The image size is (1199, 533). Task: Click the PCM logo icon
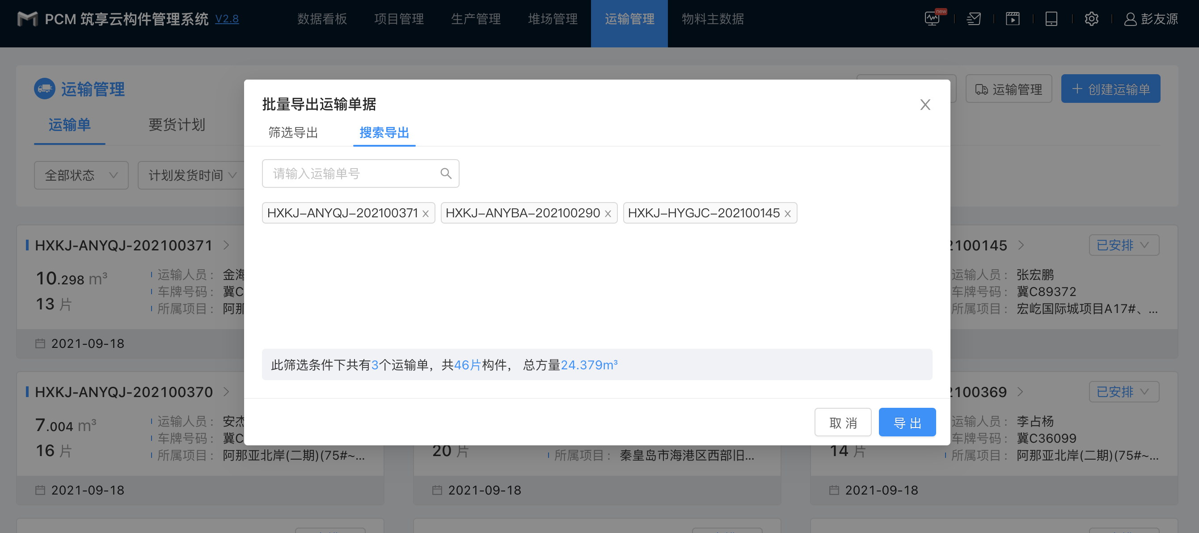[27, 19]
